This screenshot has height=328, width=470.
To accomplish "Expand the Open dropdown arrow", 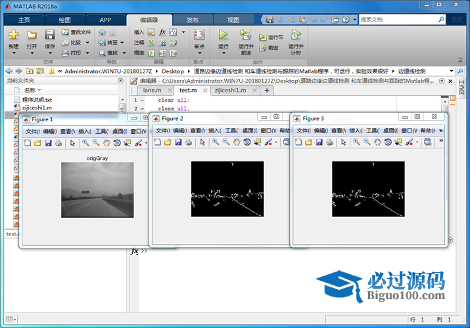I will pyautogui.click(x=32, y=53).
